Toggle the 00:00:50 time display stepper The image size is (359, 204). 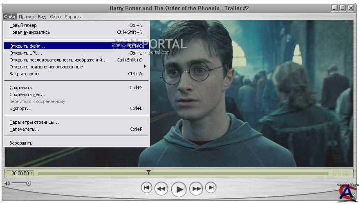pyautogui.click(x=32, y=173)
